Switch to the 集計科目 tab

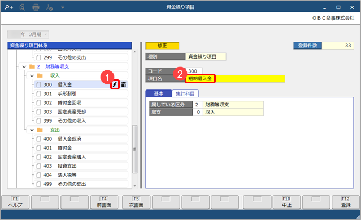tap(185, 93)
